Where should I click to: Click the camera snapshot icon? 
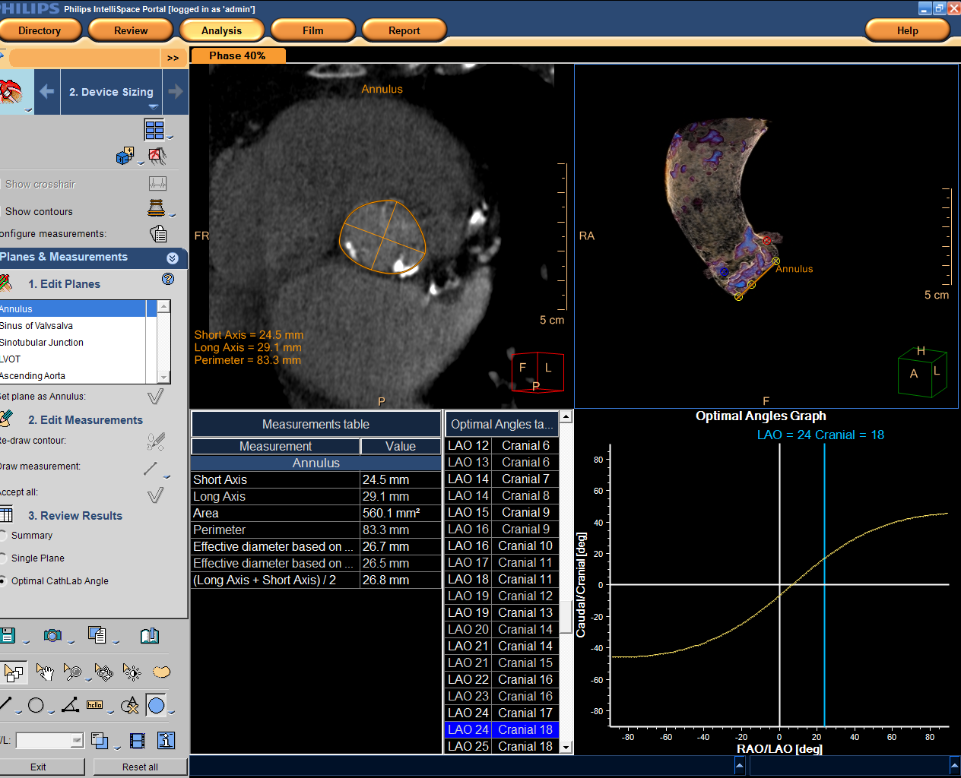click(52, 635)
